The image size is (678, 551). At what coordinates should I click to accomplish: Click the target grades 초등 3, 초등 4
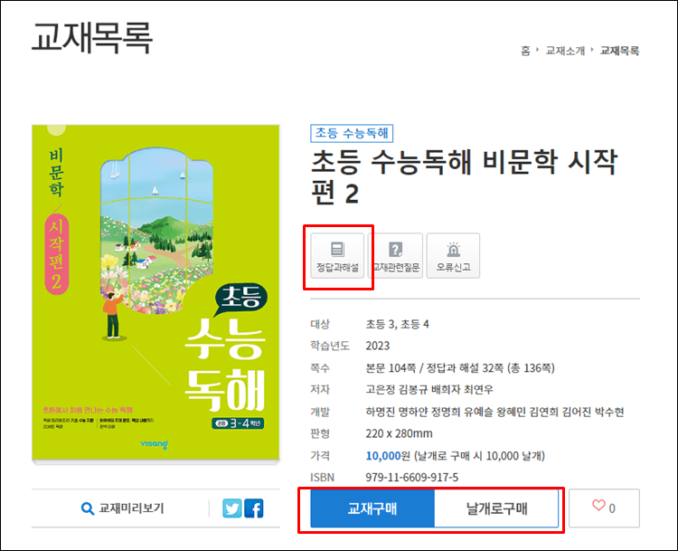pyautogui.click(x=398, y=324)
